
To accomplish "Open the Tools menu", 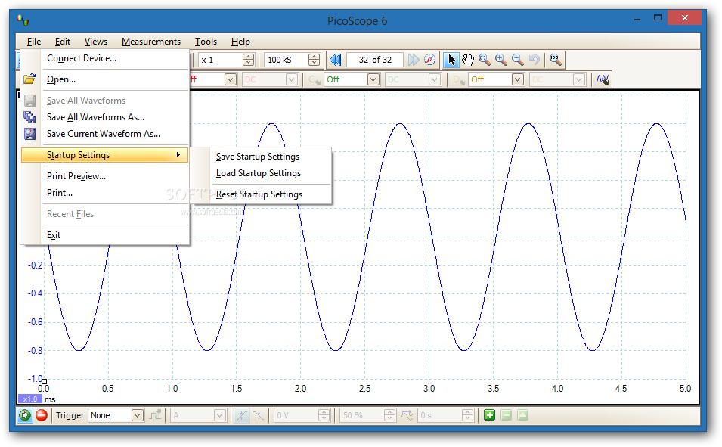I will (x=206, y=42).
